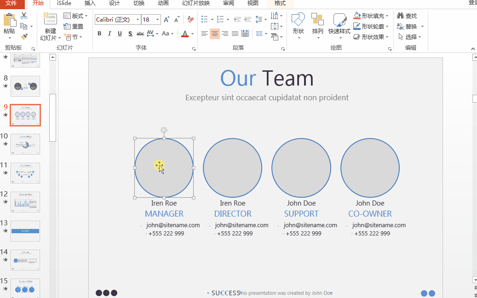The height and width of the screenshot is (298, 477).
Task: Toggle Italic formatting
Action: tap(109, 34)
